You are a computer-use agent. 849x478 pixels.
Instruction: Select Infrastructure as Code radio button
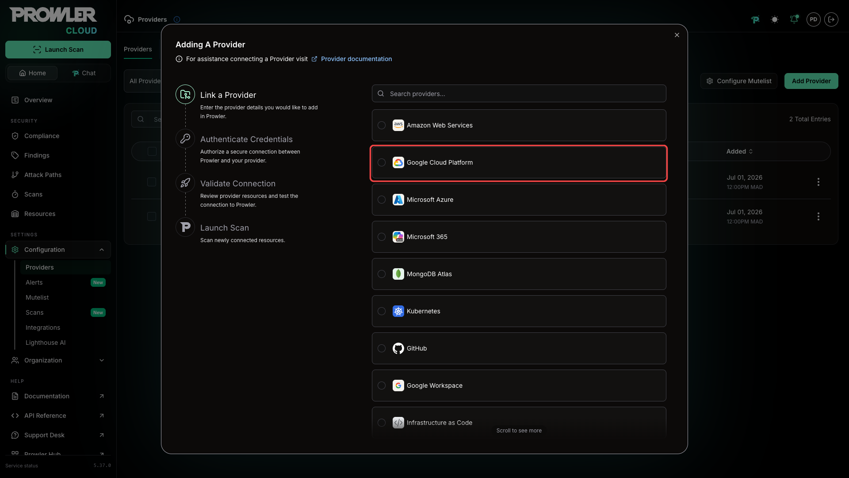[x=382, y=423]
